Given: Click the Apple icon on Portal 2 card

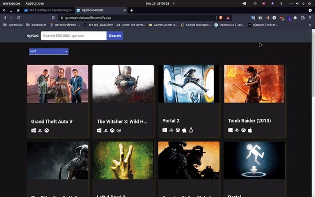Looking at the screenshot, I should coord(184,130).
